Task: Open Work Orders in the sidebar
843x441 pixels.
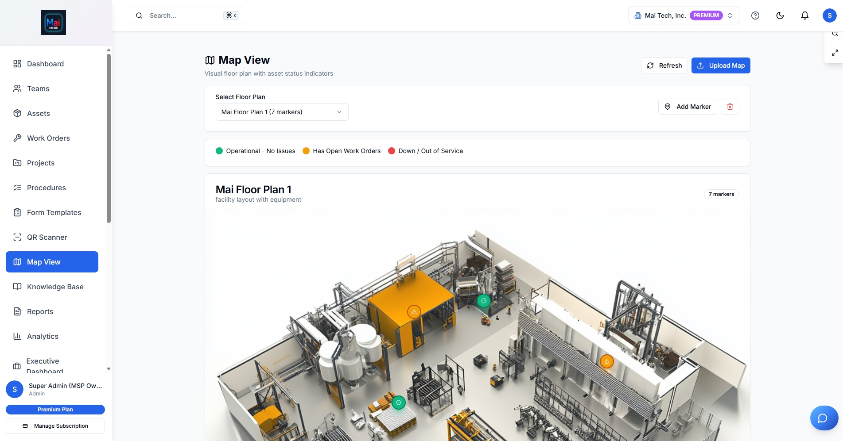Action: [x=48, y=138]
